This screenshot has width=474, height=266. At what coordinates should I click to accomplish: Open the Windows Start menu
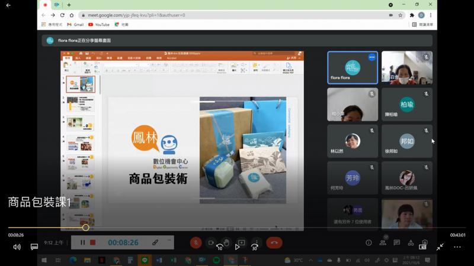pos(44,260)
